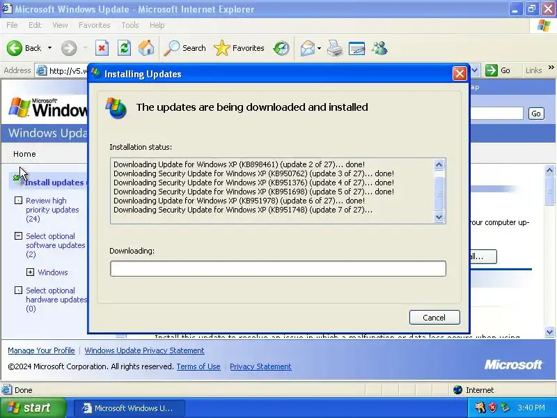Image resolution: width=557 pixels, height=418 pixels.
Task: Click the Edit page icon in toolbar
Action: (357, 48)
